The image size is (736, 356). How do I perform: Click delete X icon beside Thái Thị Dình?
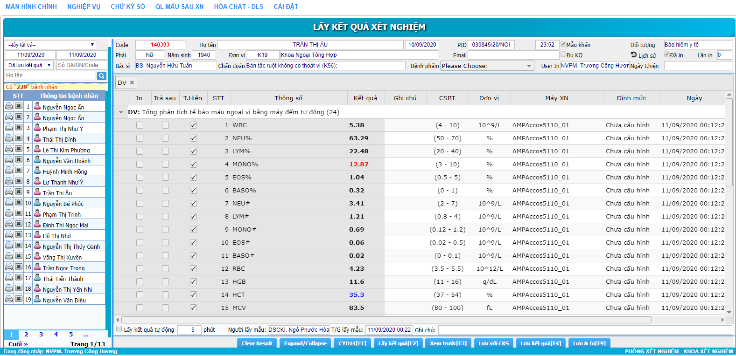pos(18,138)
